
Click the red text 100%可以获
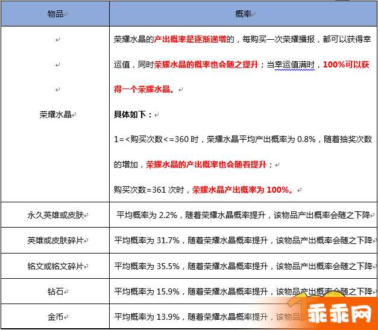346,64
